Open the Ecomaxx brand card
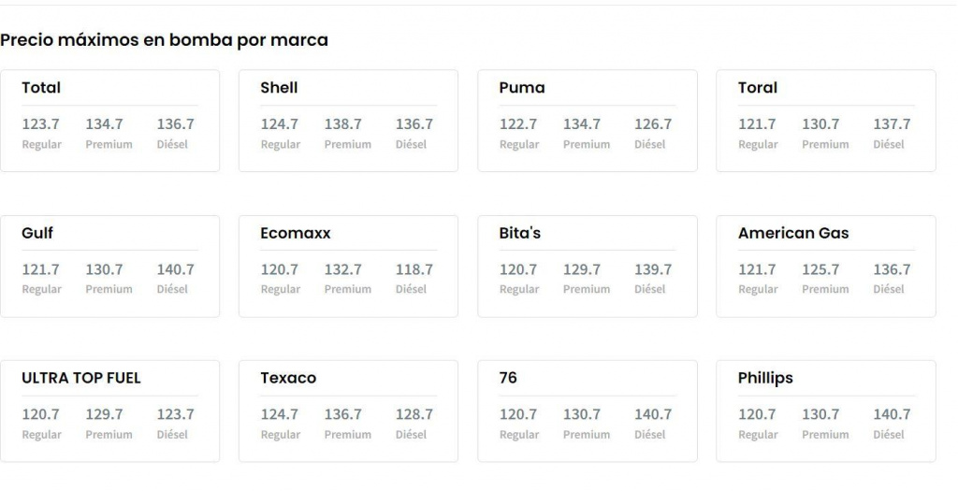This screenshot has height=491, width=958. pyautogui.click(x=348, y=267)
